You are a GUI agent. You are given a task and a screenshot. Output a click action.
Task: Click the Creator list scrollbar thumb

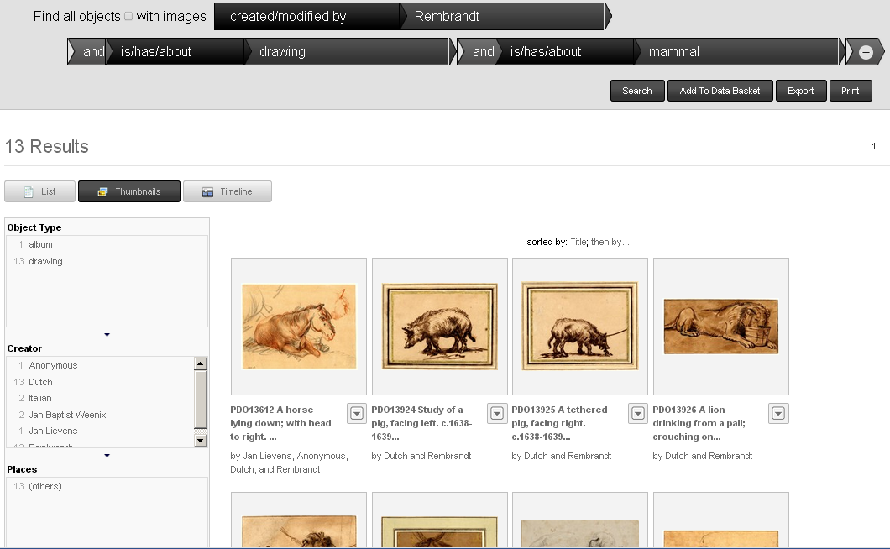coord(200,399)
